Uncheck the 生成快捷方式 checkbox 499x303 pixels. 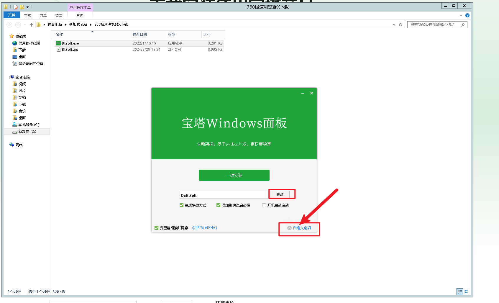pos(182,205)
